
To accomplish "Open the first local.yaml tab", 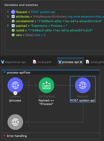I will (42, 62).
